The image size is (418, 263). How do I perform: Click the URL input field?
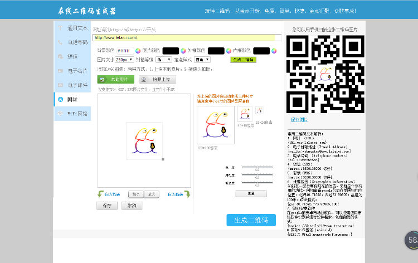click(187, 37)
